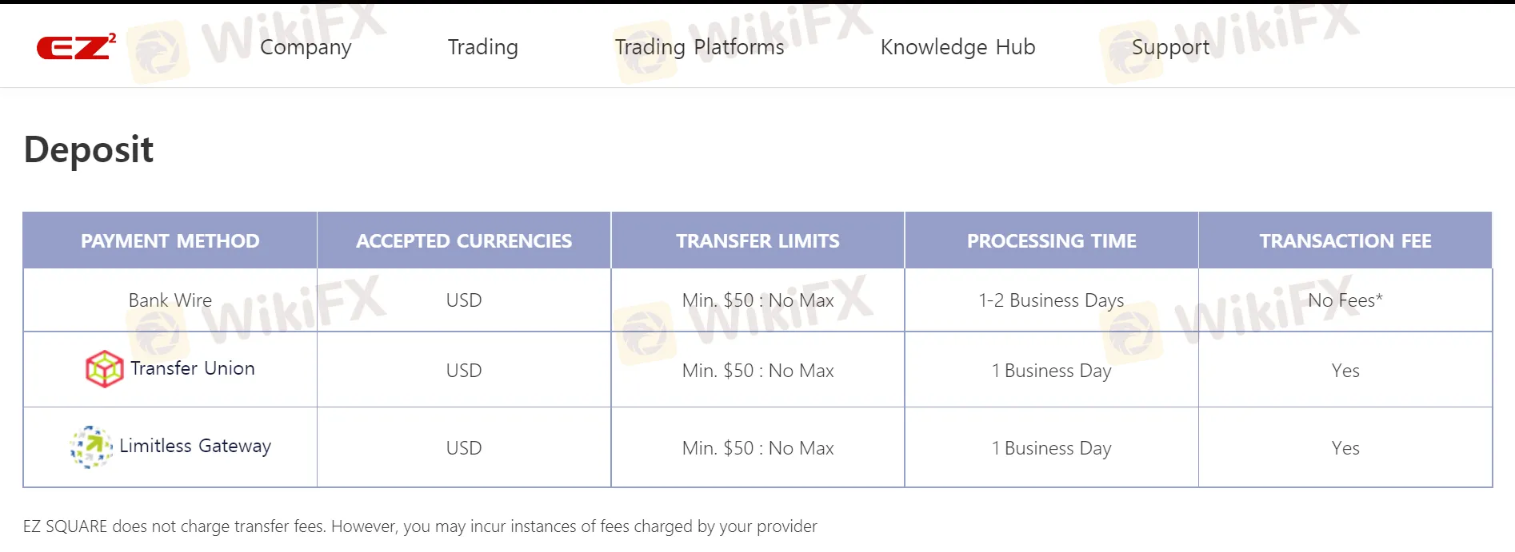
Task: Open the Company menu
Action: click(306, 47)
